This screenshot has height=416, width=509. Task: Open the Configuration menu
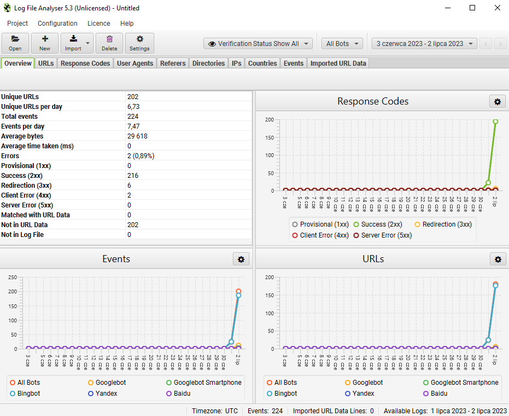click(x=57, y=24)
